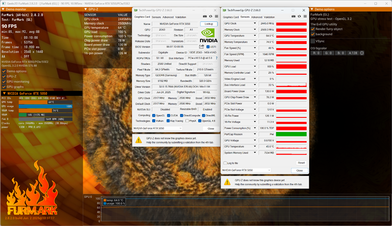Open the GPU Clock sensor dropdown arrow

point(255,23)
